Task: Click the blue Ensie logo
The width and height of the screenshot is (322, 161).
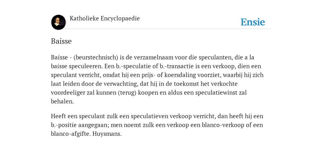Action: click(253, 22)
